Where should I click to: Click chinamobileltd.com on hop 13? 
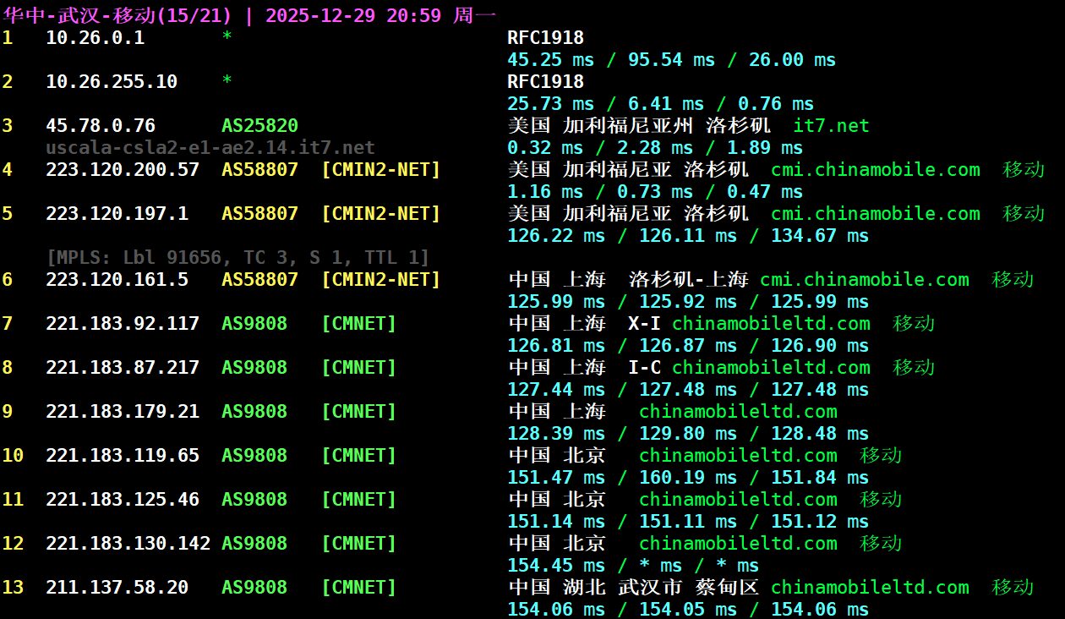[870, 588]
